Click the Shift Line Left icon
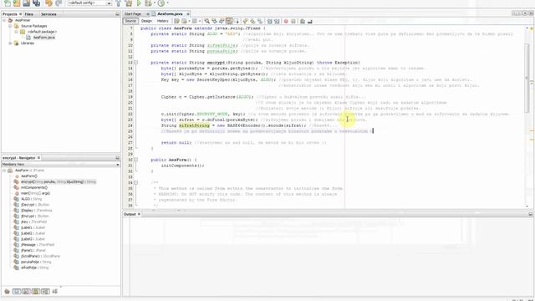 [x=269, y=21]
